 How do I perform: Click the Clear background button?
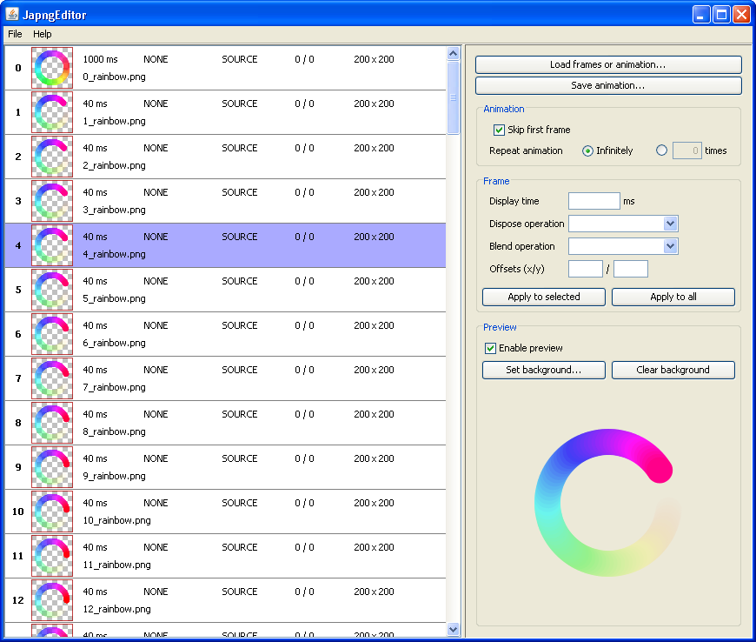coord(673,370)
